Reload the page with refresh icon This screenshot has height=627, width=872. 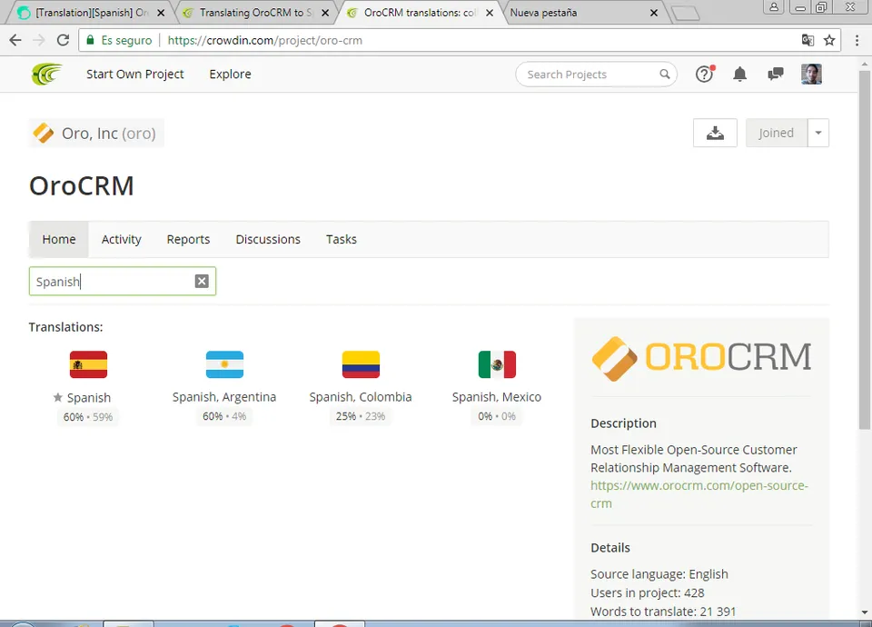coord(63,40)
